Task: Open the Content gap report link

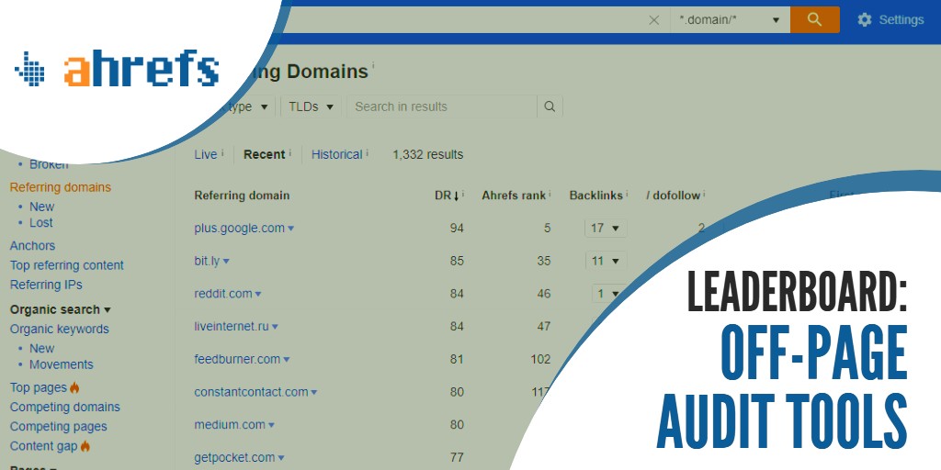Action: pyautogui.click(x=44, y=446)
